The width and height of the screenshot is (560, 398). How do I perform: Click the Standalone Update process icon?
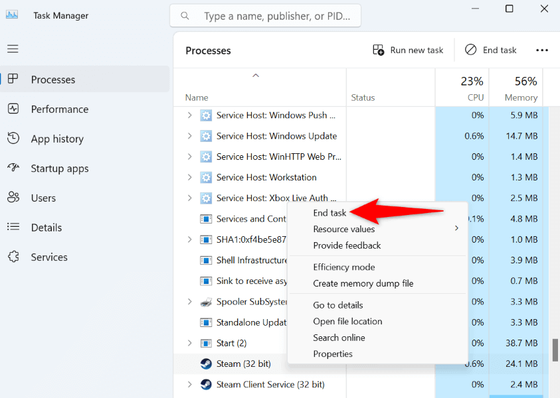click(x=206, y=322)
